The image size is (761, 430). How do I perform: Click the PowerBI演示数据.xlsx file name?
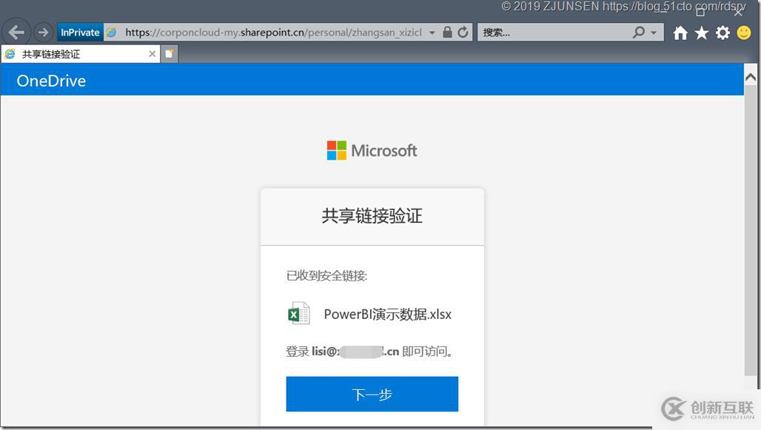click(x=387, y=314)
